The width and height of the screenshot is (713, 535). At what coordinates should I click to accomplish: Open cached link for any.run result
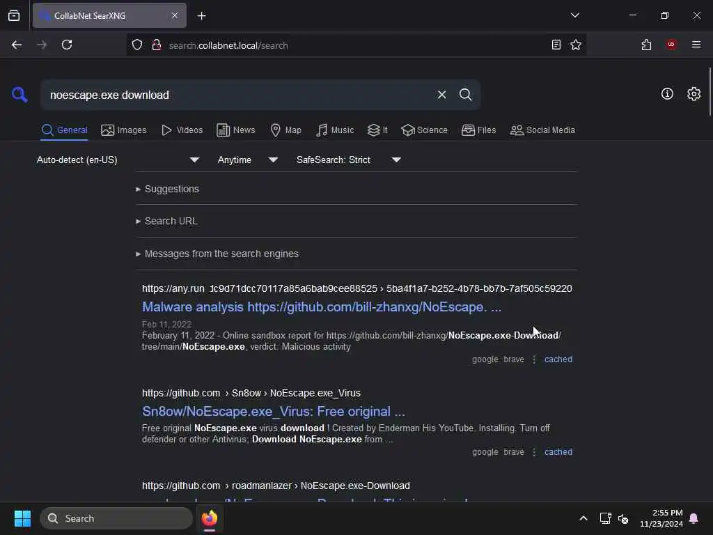click(558, 359)
